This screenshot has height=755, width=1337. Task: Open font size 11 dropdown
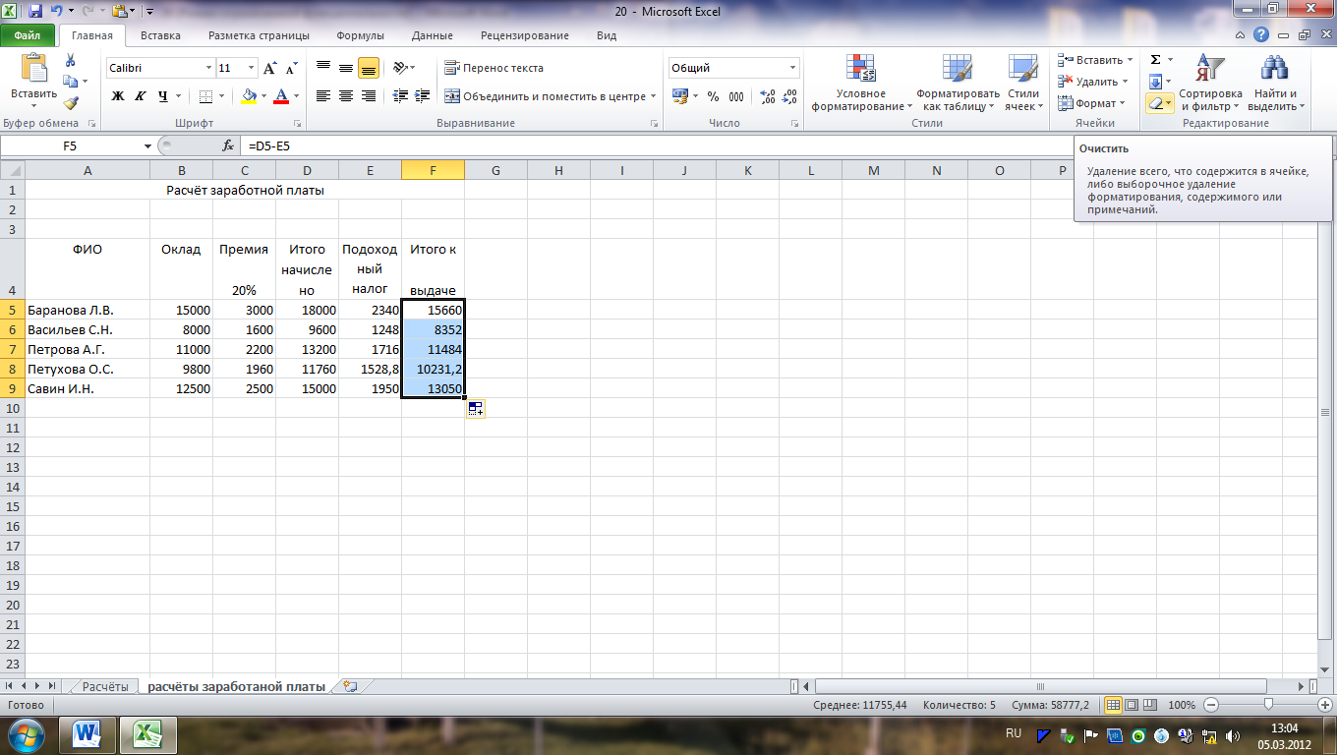coord(252,68)
